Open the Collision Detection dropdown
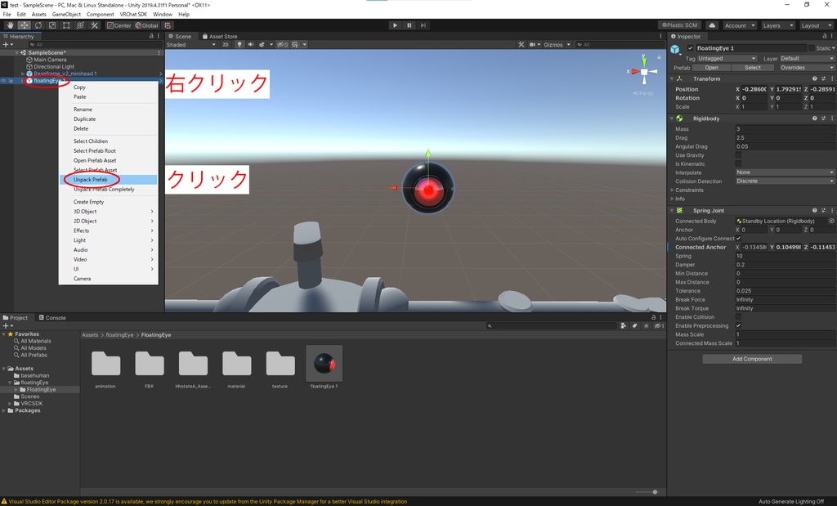 tap(783, 181)
